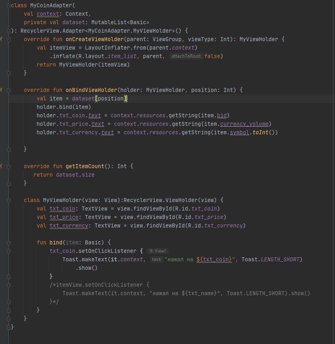Collapse the MyCoinAdapter class fold marker
The image size is (335, 344).
[8, 6]
